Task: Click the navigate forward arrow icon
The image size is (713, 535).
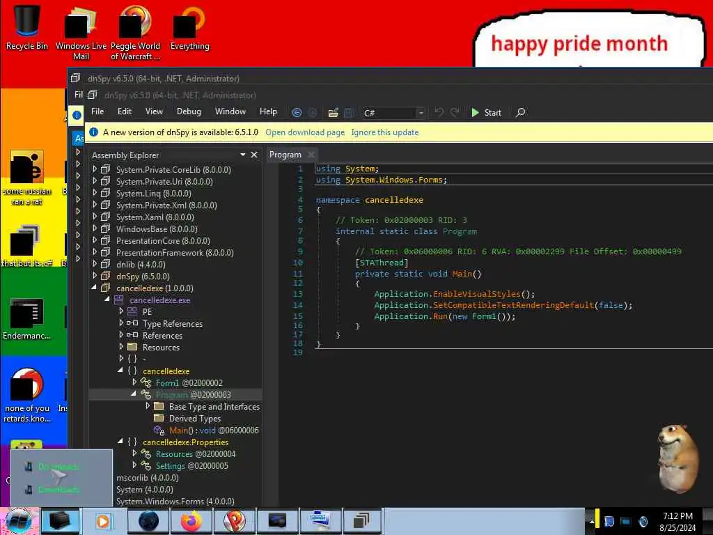Action: 313,112
